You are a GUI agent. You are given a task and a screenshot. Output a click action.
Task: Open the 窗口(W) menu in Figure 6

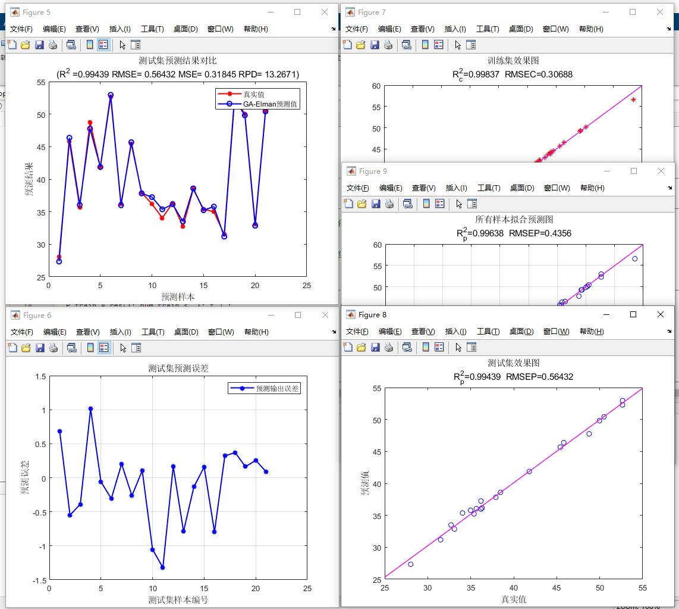point(221,332)
